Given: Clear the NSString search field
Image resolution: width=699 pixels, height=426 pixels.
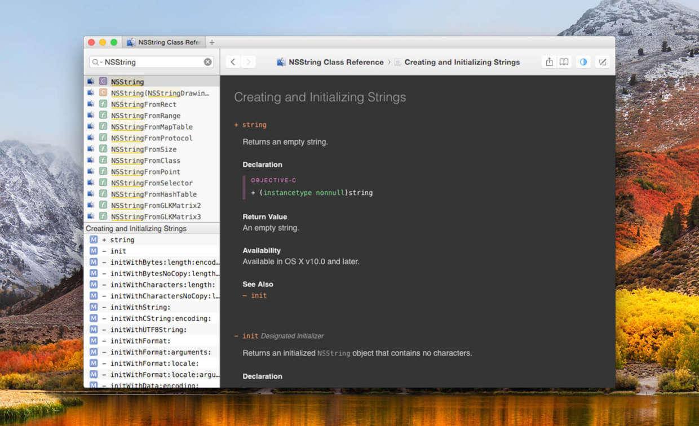Looking at the screenshot, I should click(x=208, y=62).
